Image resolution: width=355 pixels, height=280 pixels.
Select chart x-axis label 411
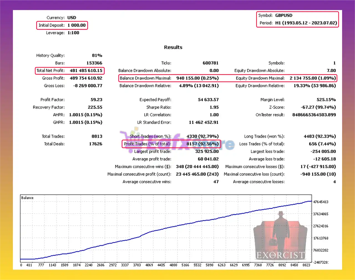tap(29, 265)
